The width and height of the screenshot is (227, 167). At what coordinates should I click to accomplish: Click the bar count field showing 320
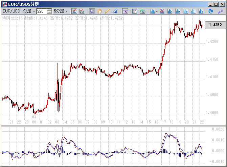42,11
